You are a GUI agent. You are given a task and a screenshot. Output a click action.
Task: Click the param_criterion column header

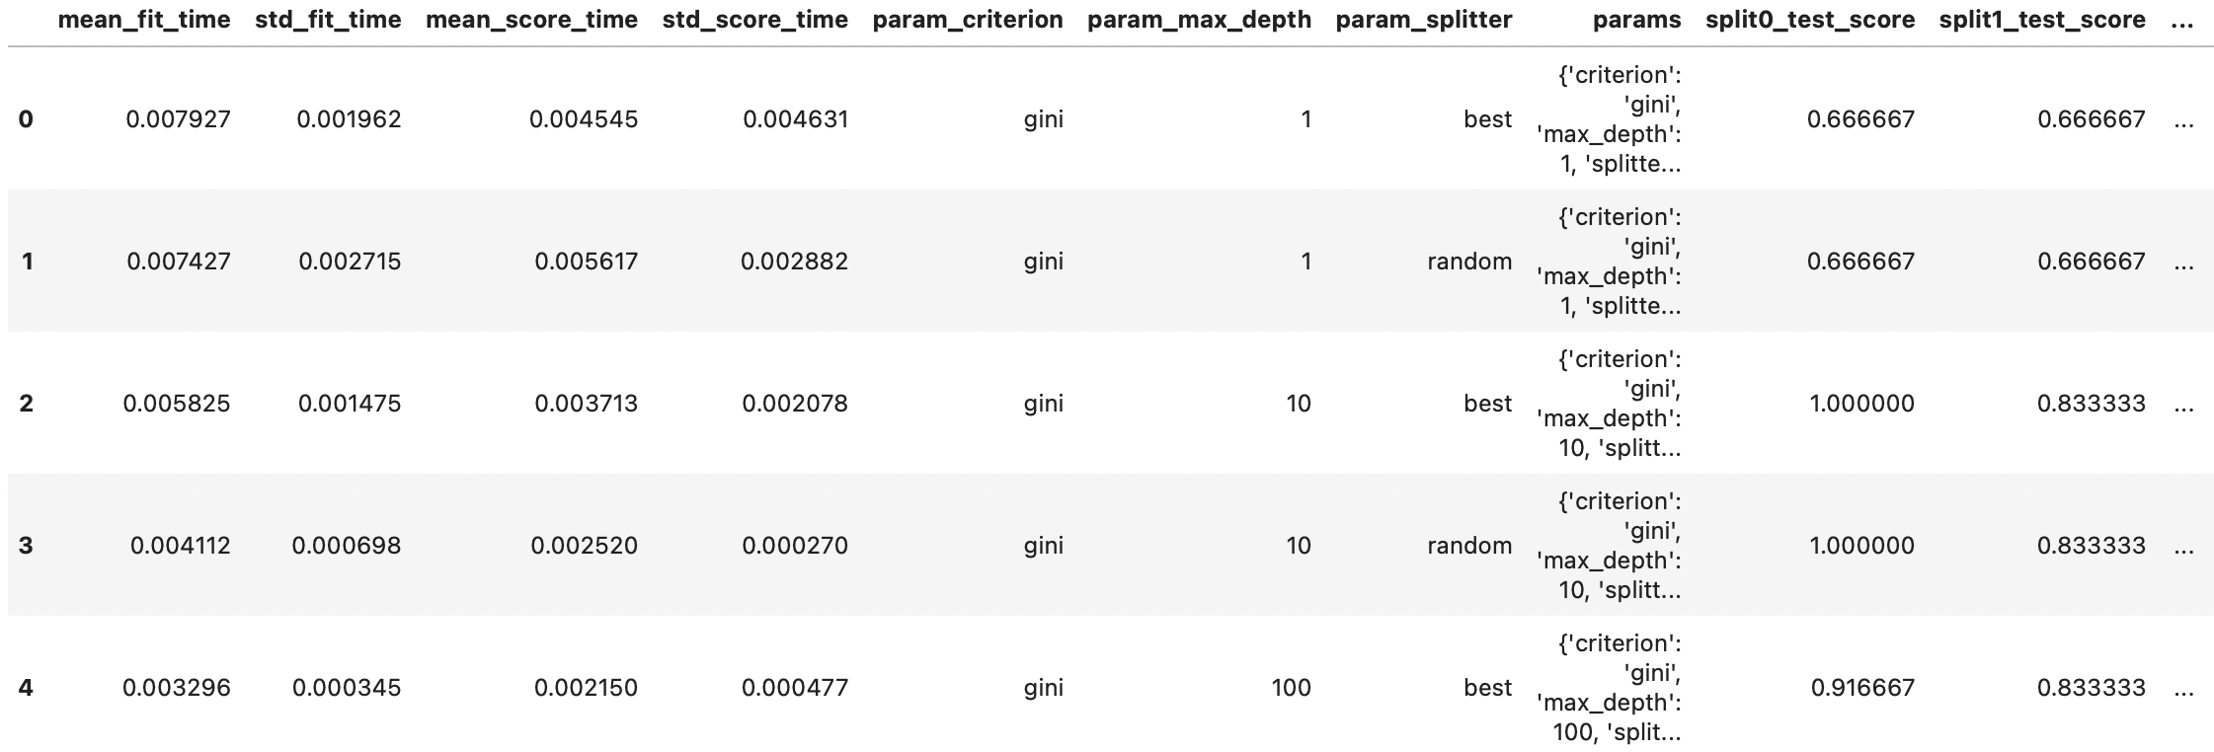pyautogui.click(x=968, y=20)
